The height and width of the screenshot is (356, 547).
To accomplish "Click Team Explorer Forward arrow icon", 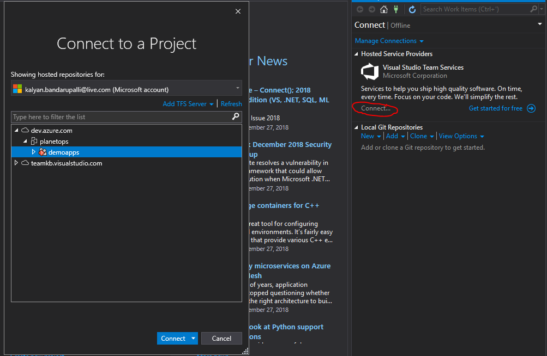I will click(372, 9).
